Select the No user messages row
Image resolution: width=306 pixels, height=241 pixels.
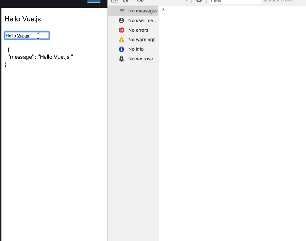133,20
